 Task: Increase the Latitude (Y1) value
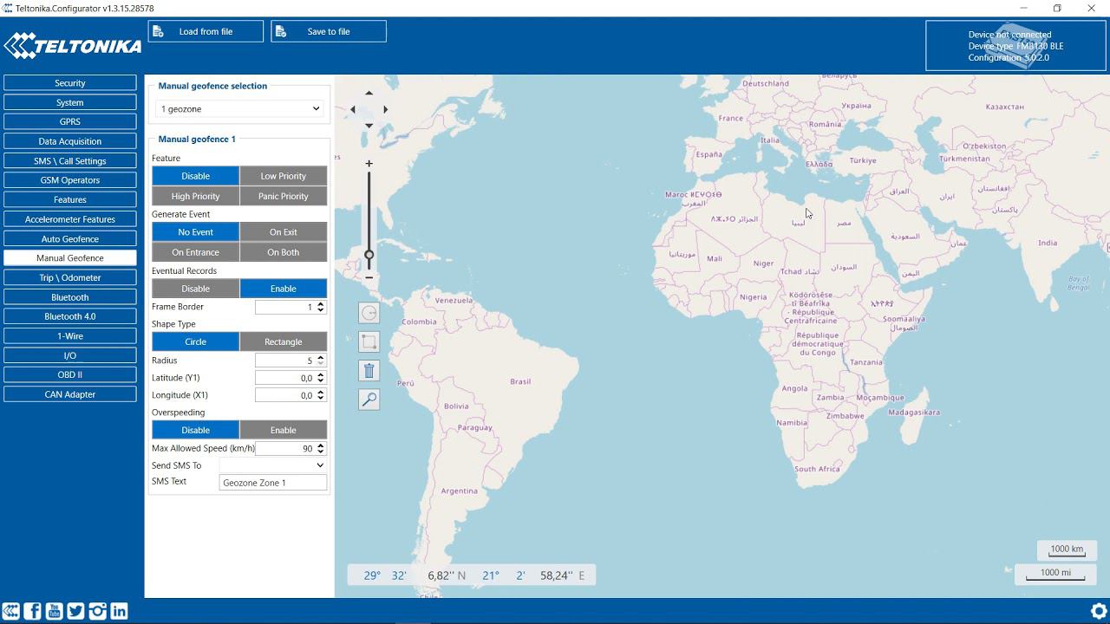click(x=321, y=374)
